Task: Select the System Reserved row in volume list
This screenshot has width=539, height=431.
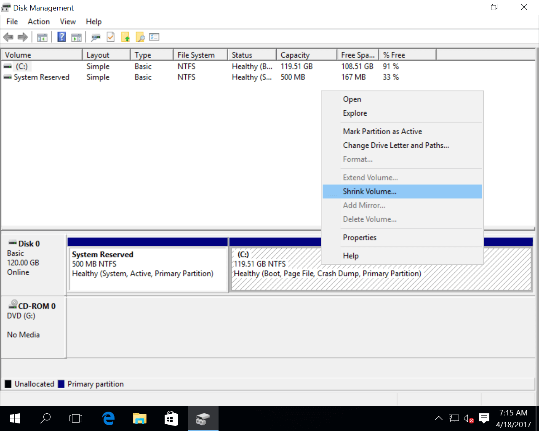Action: (41, 77)
